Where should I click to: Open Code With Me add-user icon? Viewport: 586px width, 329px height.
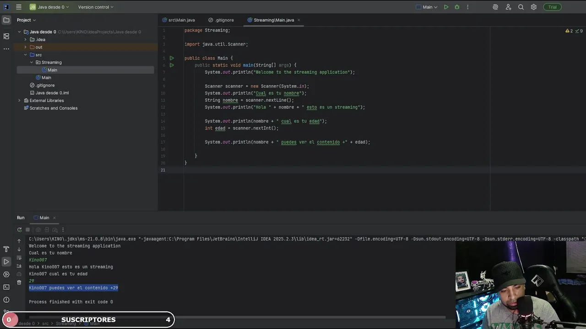pyautogui.click(x=508, y=7)
